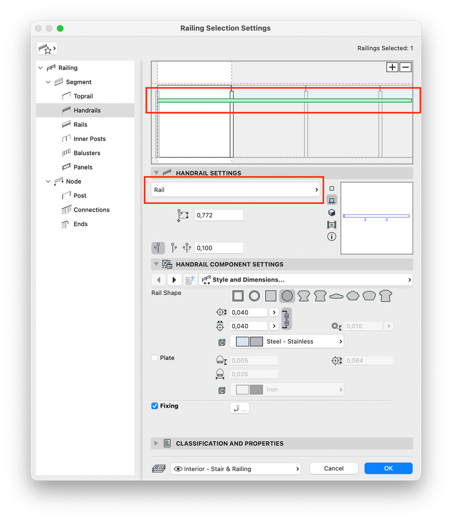Open the Favorites star button
452x521 pixels.
coord(47,49)
